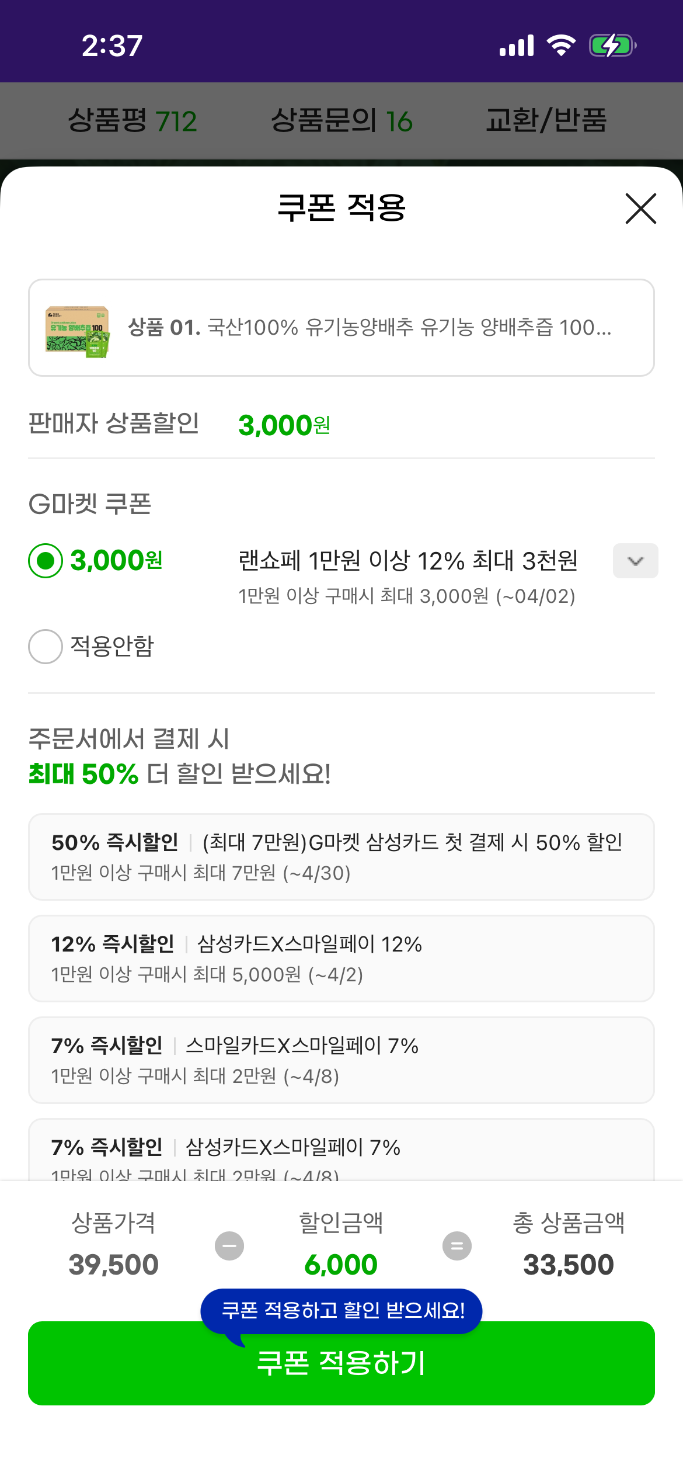
Task: Switch to the 상품문의 16 tab
Action: (x=341, y=121)
